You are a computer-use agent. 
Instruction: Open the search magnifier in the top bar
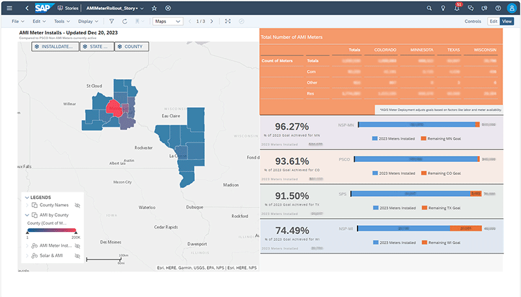click(429, 8)
